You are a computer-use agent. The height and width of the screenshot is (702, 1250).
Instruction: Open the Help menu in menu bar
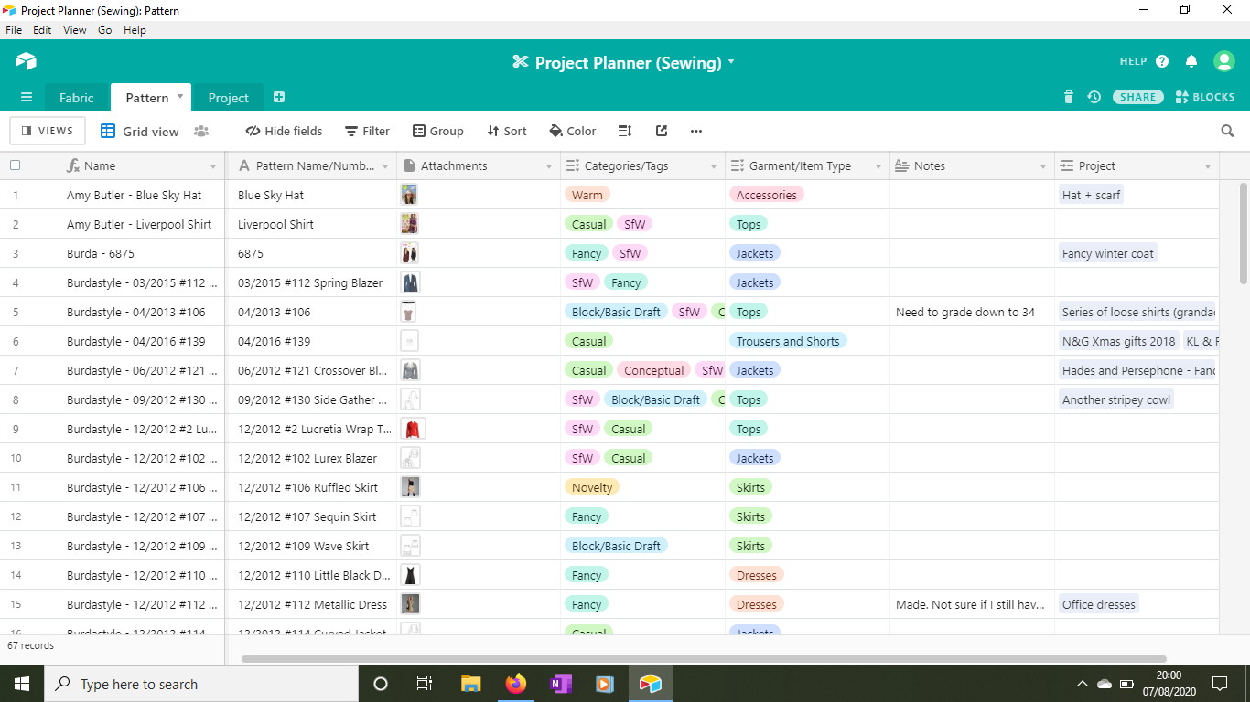(x=135, y=30)
